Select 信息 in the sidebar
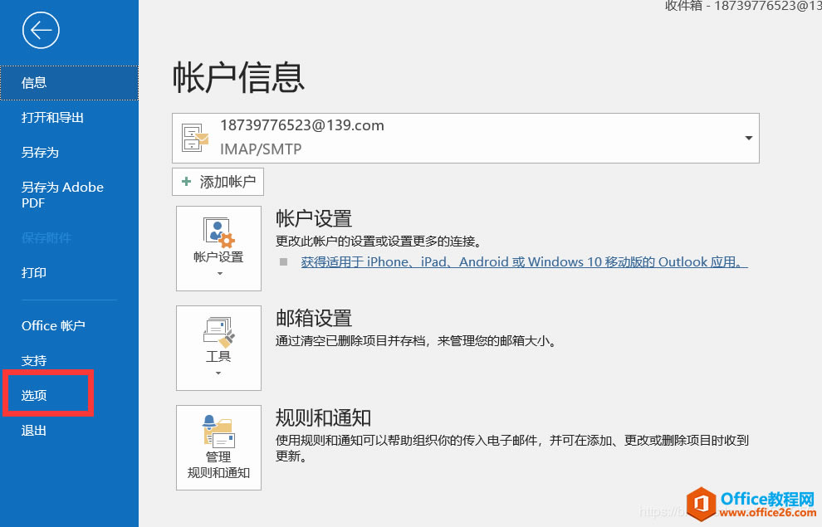The width and height of the screenshot is (822, 527). [69, 83]
